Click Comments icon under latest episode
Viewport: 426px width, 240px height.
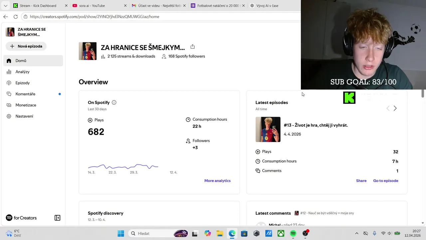[258, 171]
